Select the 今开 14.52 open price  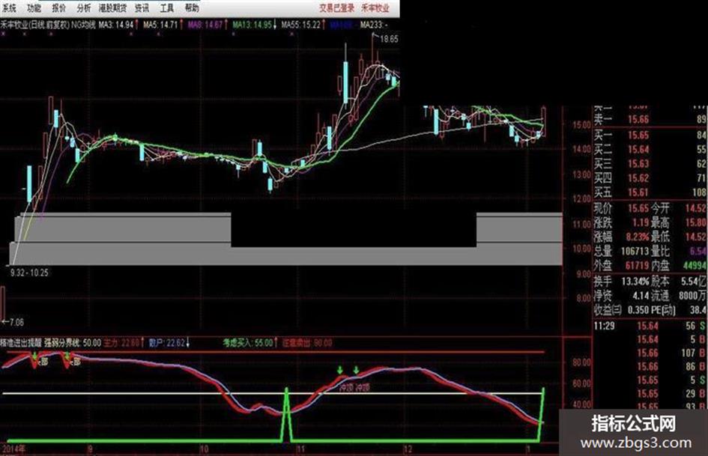click(x=696, y=208)
